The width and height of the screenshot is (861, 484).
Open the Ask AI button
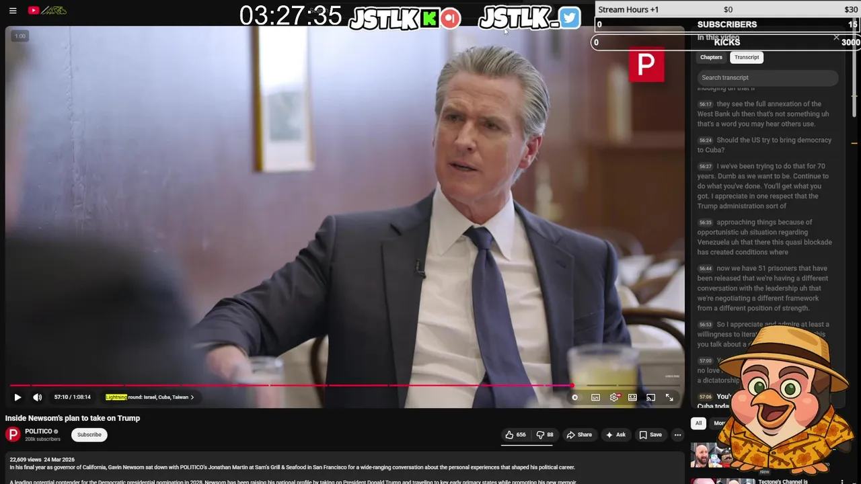coord(615,435)
